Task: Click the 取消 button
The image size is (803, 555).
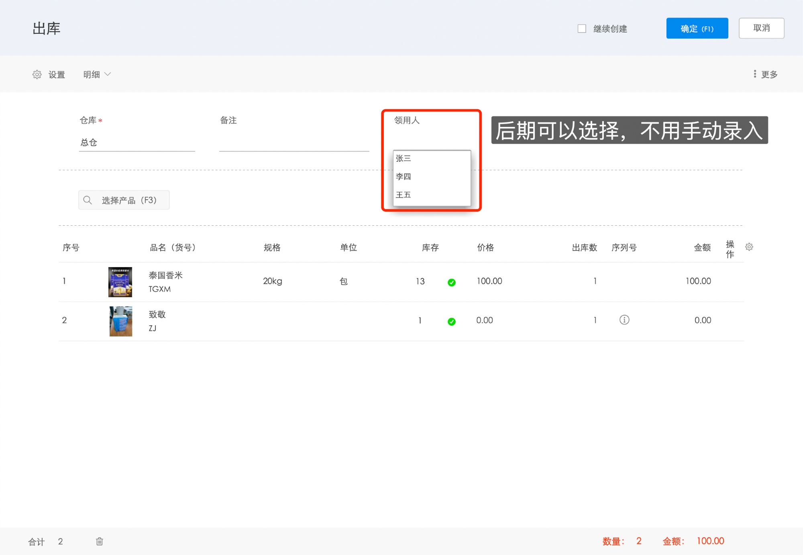Action: point(761,28)
